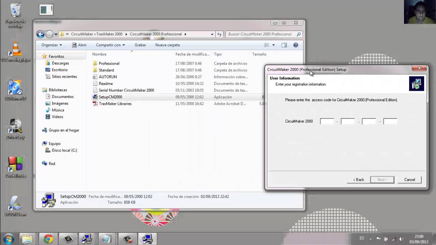Open File Explorer from the taskbar

[27, 239]
